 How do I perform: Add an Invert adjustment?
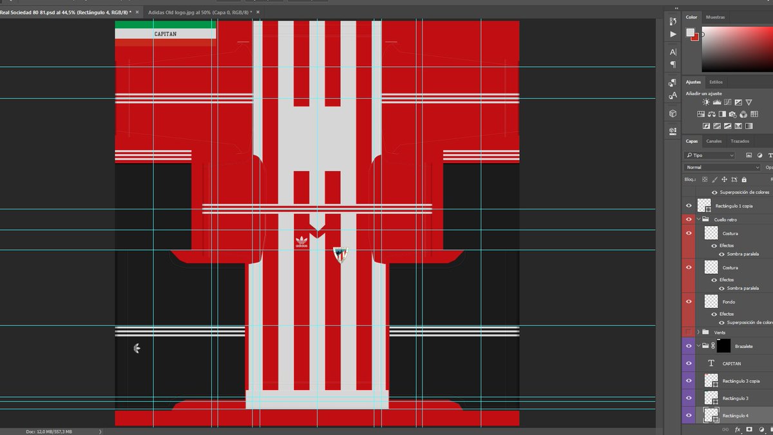[706, 126]
